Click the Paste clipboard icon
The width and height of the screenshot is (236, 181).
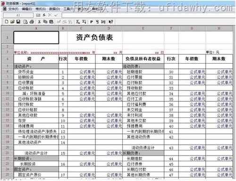(51, 22)
